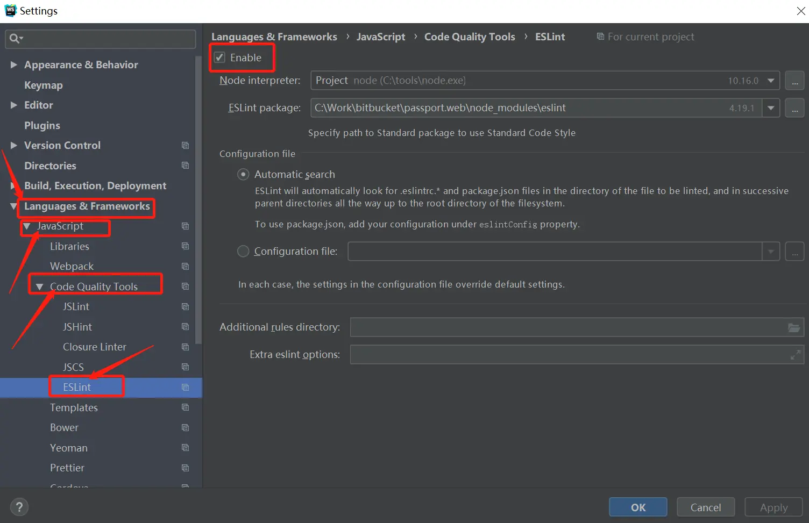Click Languages & Frameworks breadcrumb
The image size is (809, 523).
click(x=274, y=37)
